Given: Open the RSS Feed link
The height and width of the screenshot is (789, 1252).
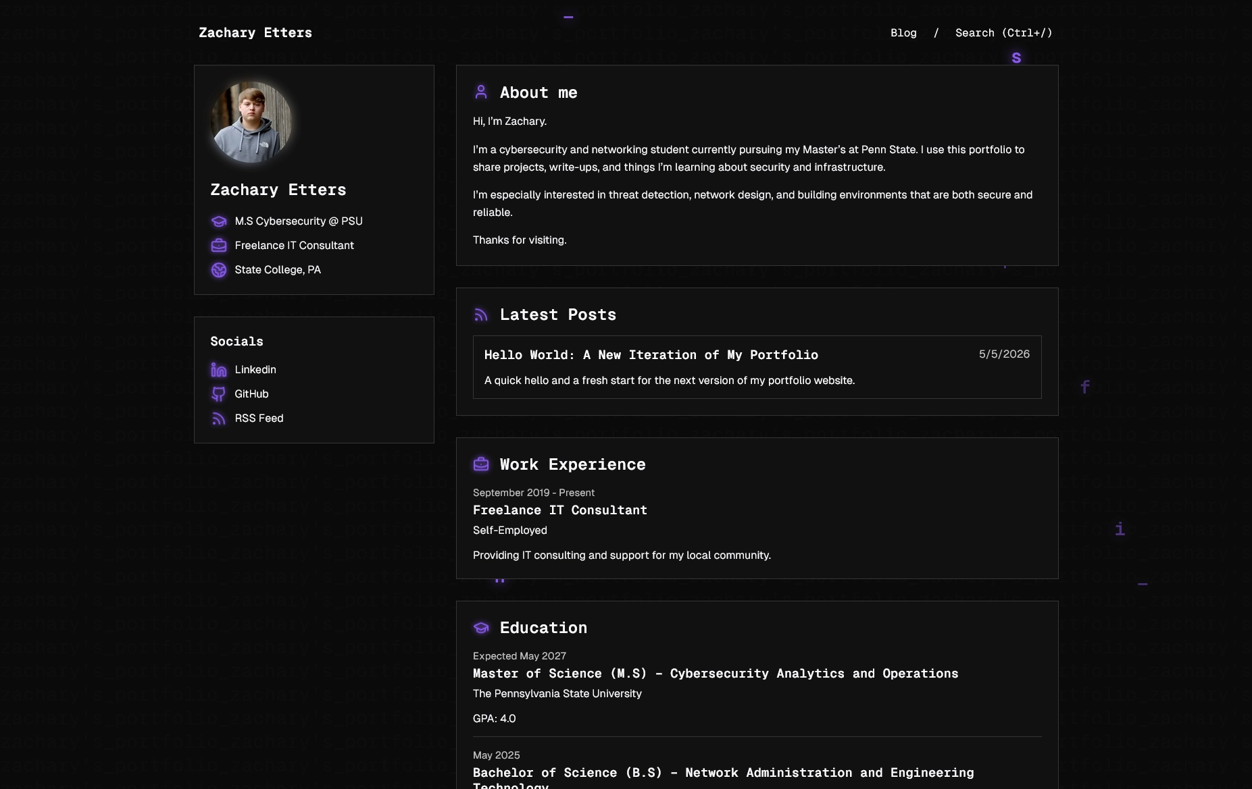Looking at the screenshot, I should coord(259,418).
